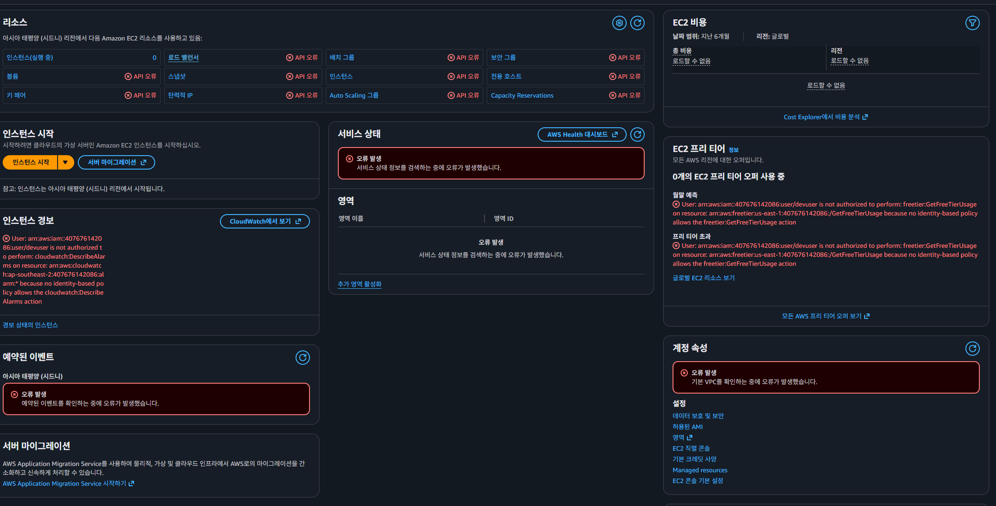This screenshot has width=996, height=506.
Task: Click the 경보 상태의 인스턴스 link
Action: 31,325
